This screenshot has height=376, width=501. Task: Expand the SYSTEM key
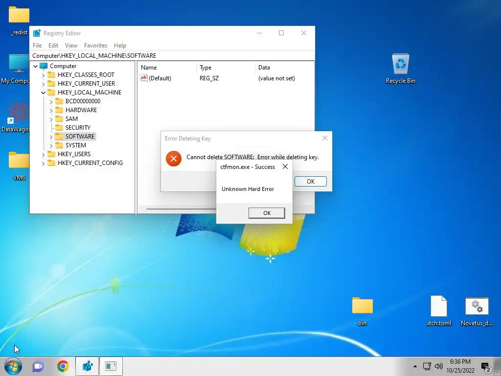(51, 145)
